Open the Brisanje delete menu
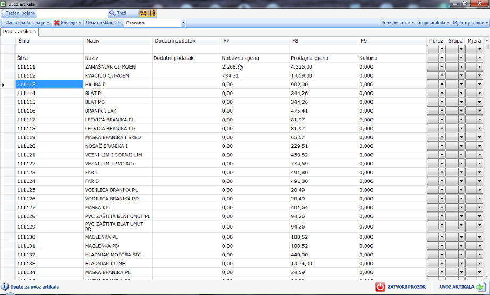The image size is (490, 295). pos(67,23)
